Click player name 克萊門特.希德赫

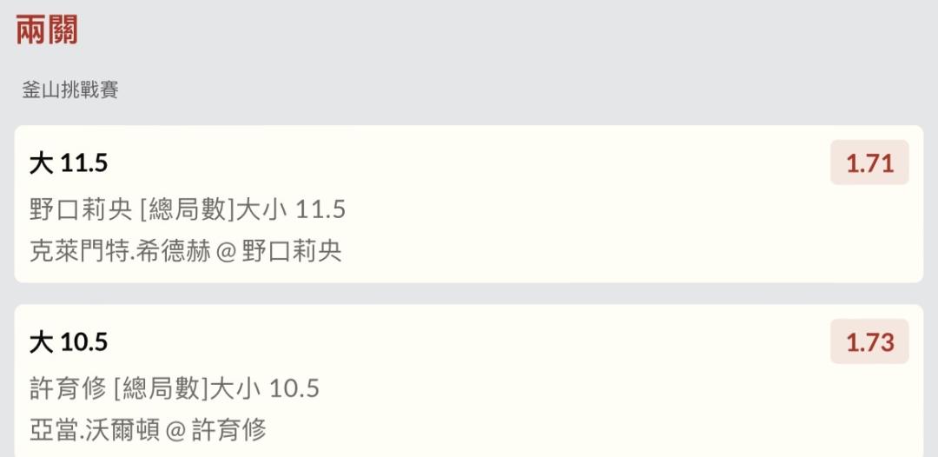[120, 251]
